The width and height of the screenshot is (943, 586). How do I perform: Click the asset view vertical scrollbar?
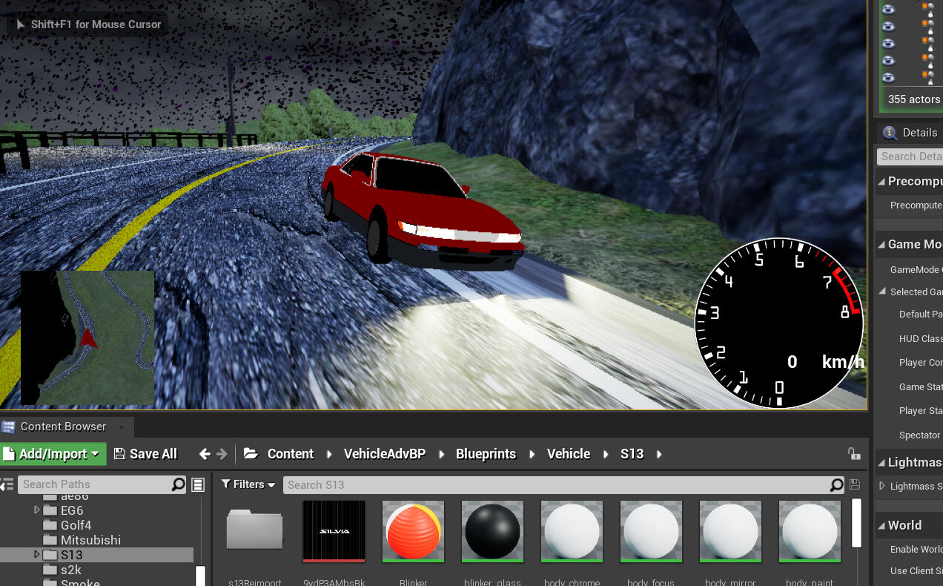(x=857, y=523)
